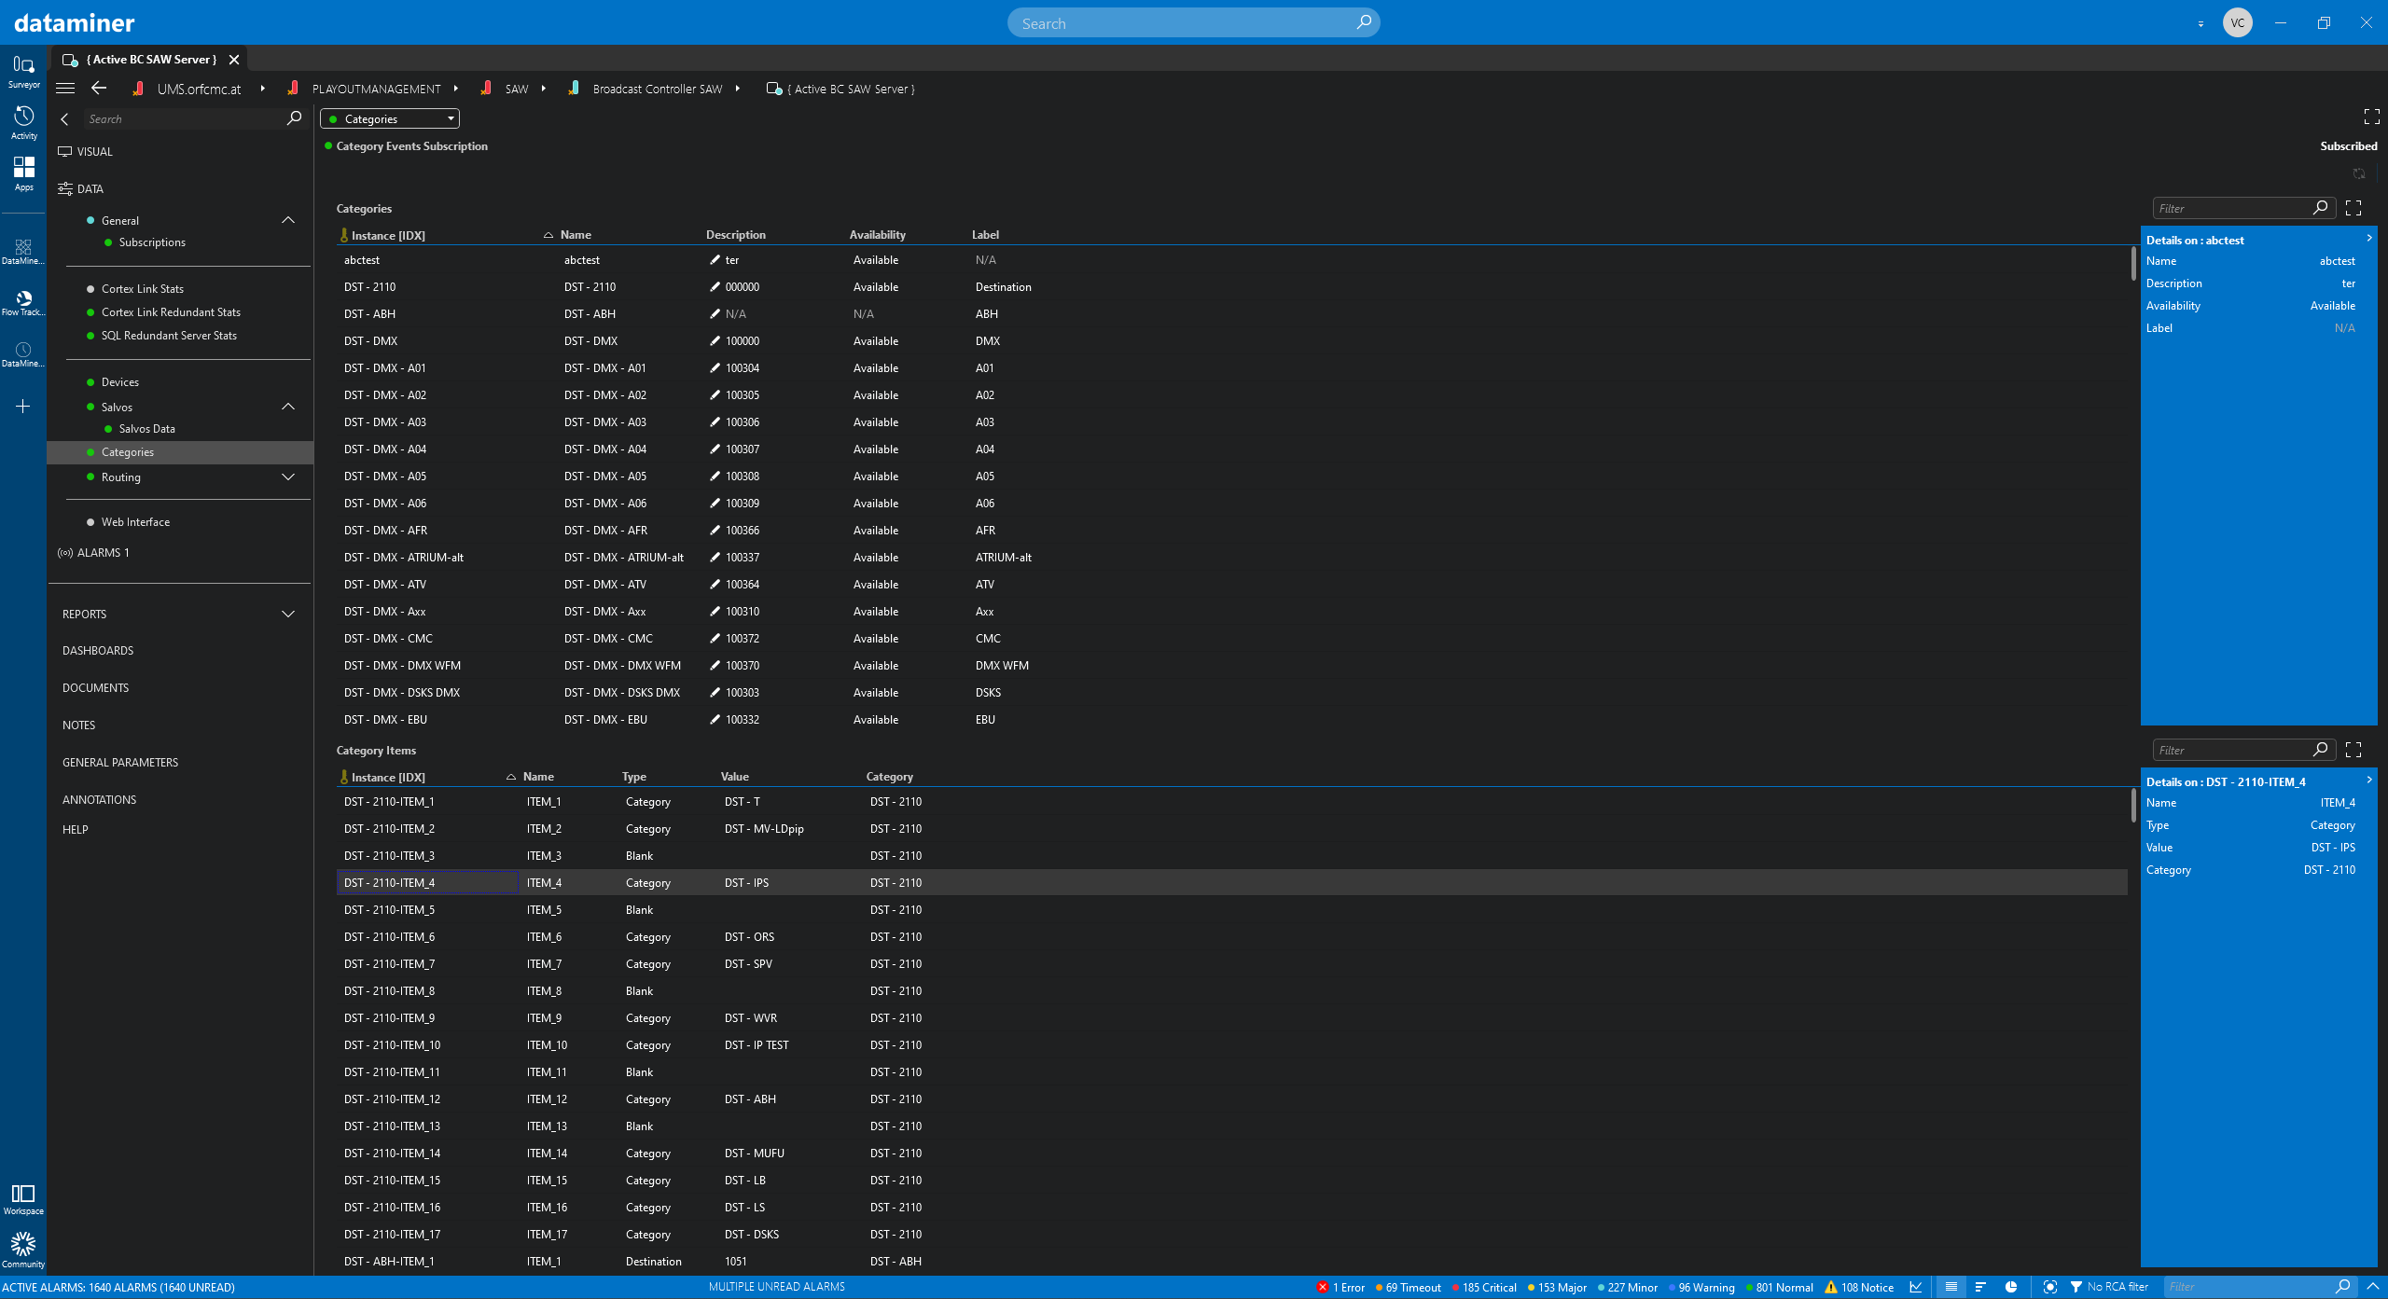The width and height of the screenshot is (2388, 1299).
Task: Expand the PLAYOUTMANAGEMENT breadcrumb arrow
Action: point(455,89)
